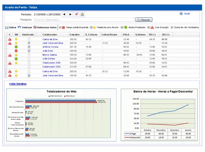Check Verificado for Colaborador 2025
Screen dimensions: 205x152
coord(29,67)
